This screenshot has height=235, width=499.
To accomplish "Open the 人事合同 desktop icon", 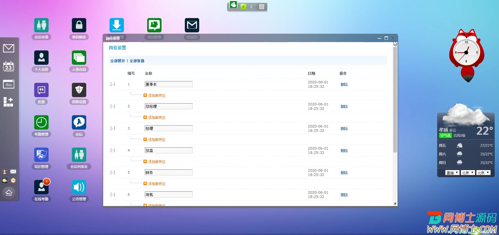I will [79, 58].
